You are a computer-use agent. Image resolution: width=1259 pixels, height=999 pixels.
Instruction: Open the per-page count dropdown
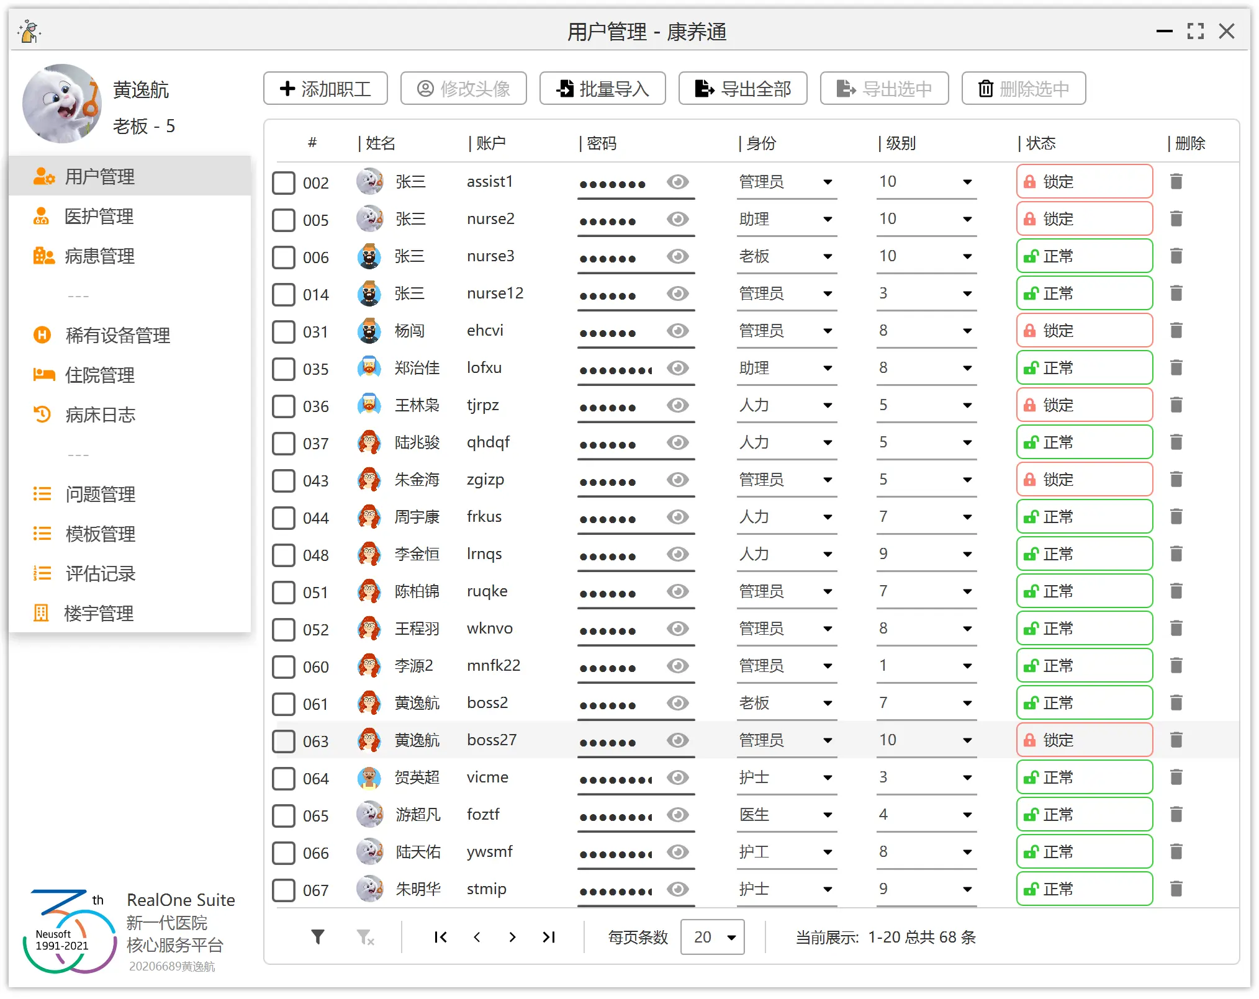point(713,936)
